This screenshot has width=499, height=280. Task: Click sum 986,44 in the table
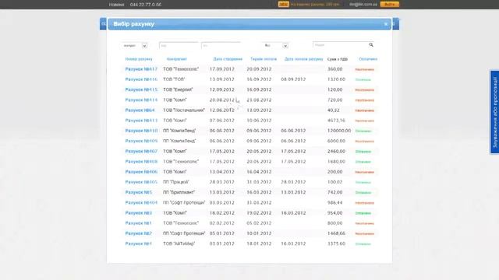[334, 202]
